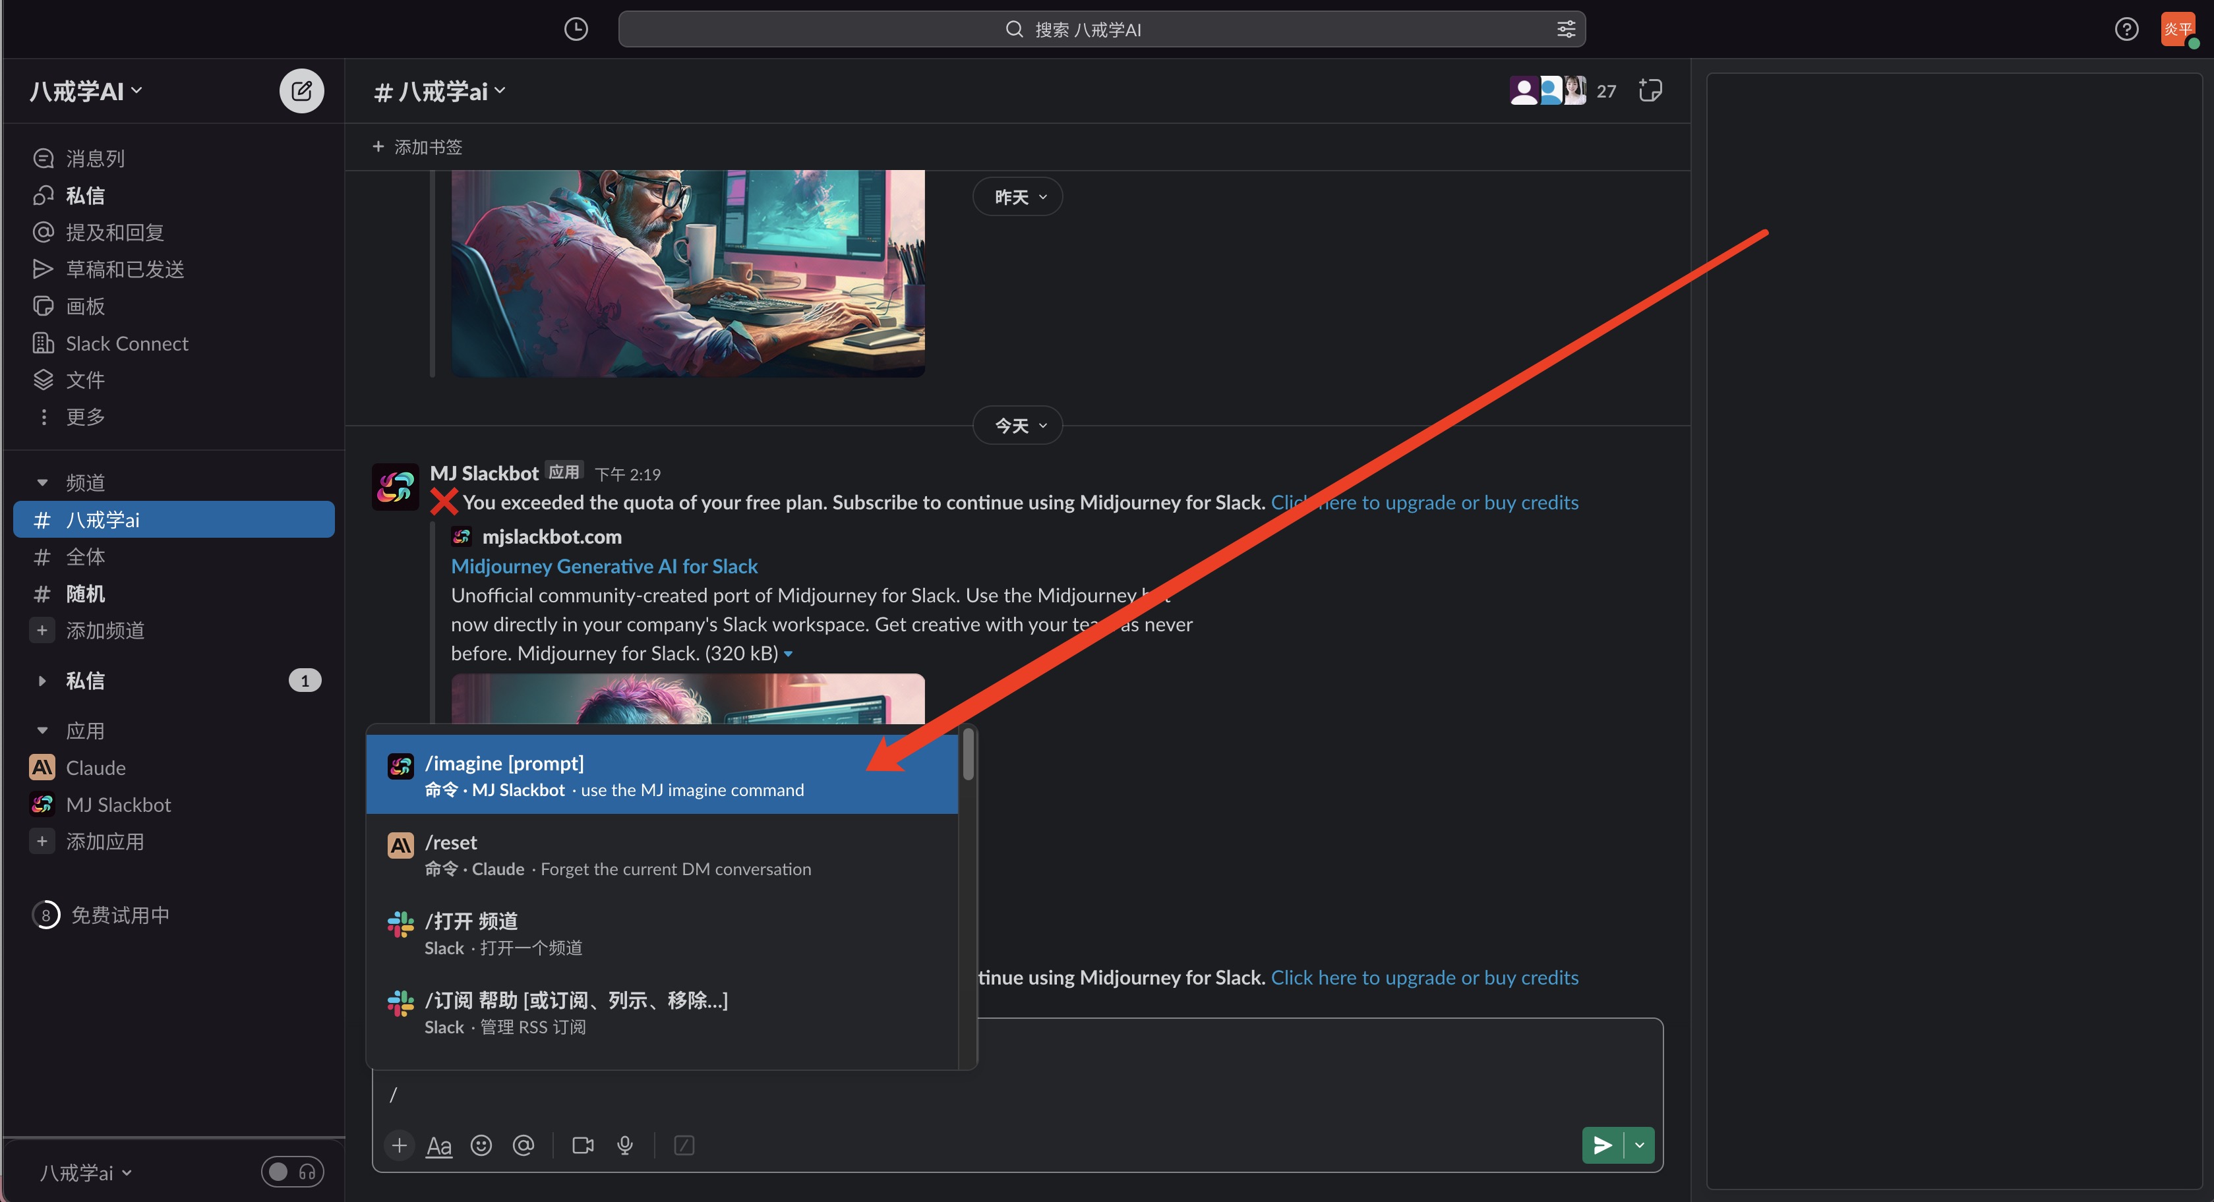The image size is (2214, 1202).
Task: Toggle text formatting Aa
Action: tap(439, 1145)
